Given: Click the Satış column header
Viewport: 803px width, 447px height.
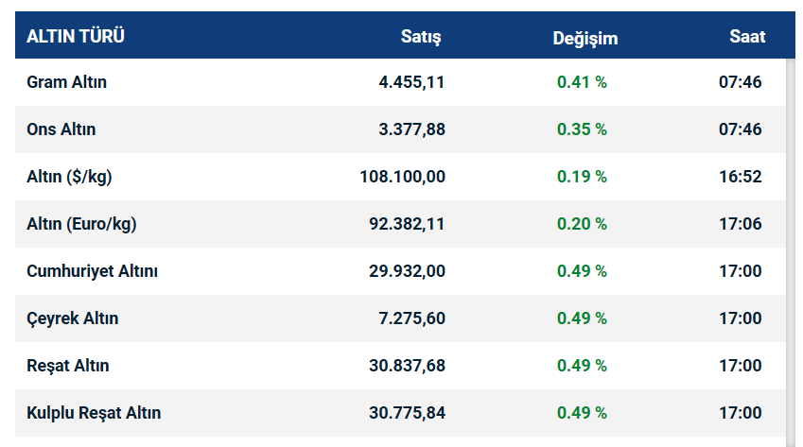Looking at the screenshot, I should pos(421,37).
